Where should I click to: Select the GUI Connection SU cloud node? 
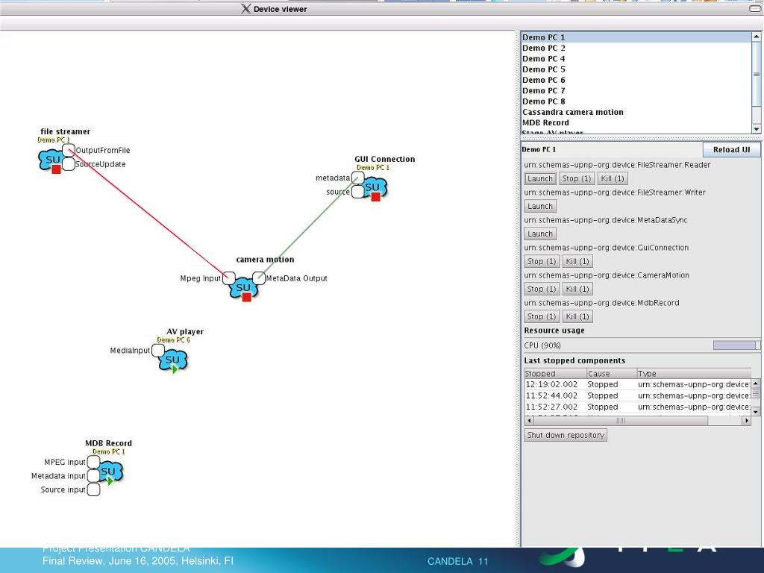point(375,188)
